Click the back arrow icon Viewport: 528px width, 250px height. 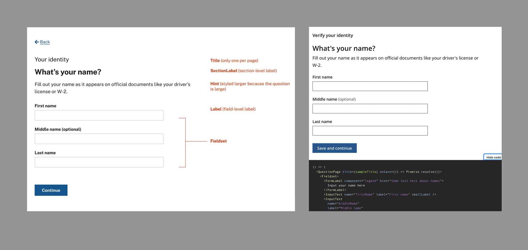pos(37,42)
